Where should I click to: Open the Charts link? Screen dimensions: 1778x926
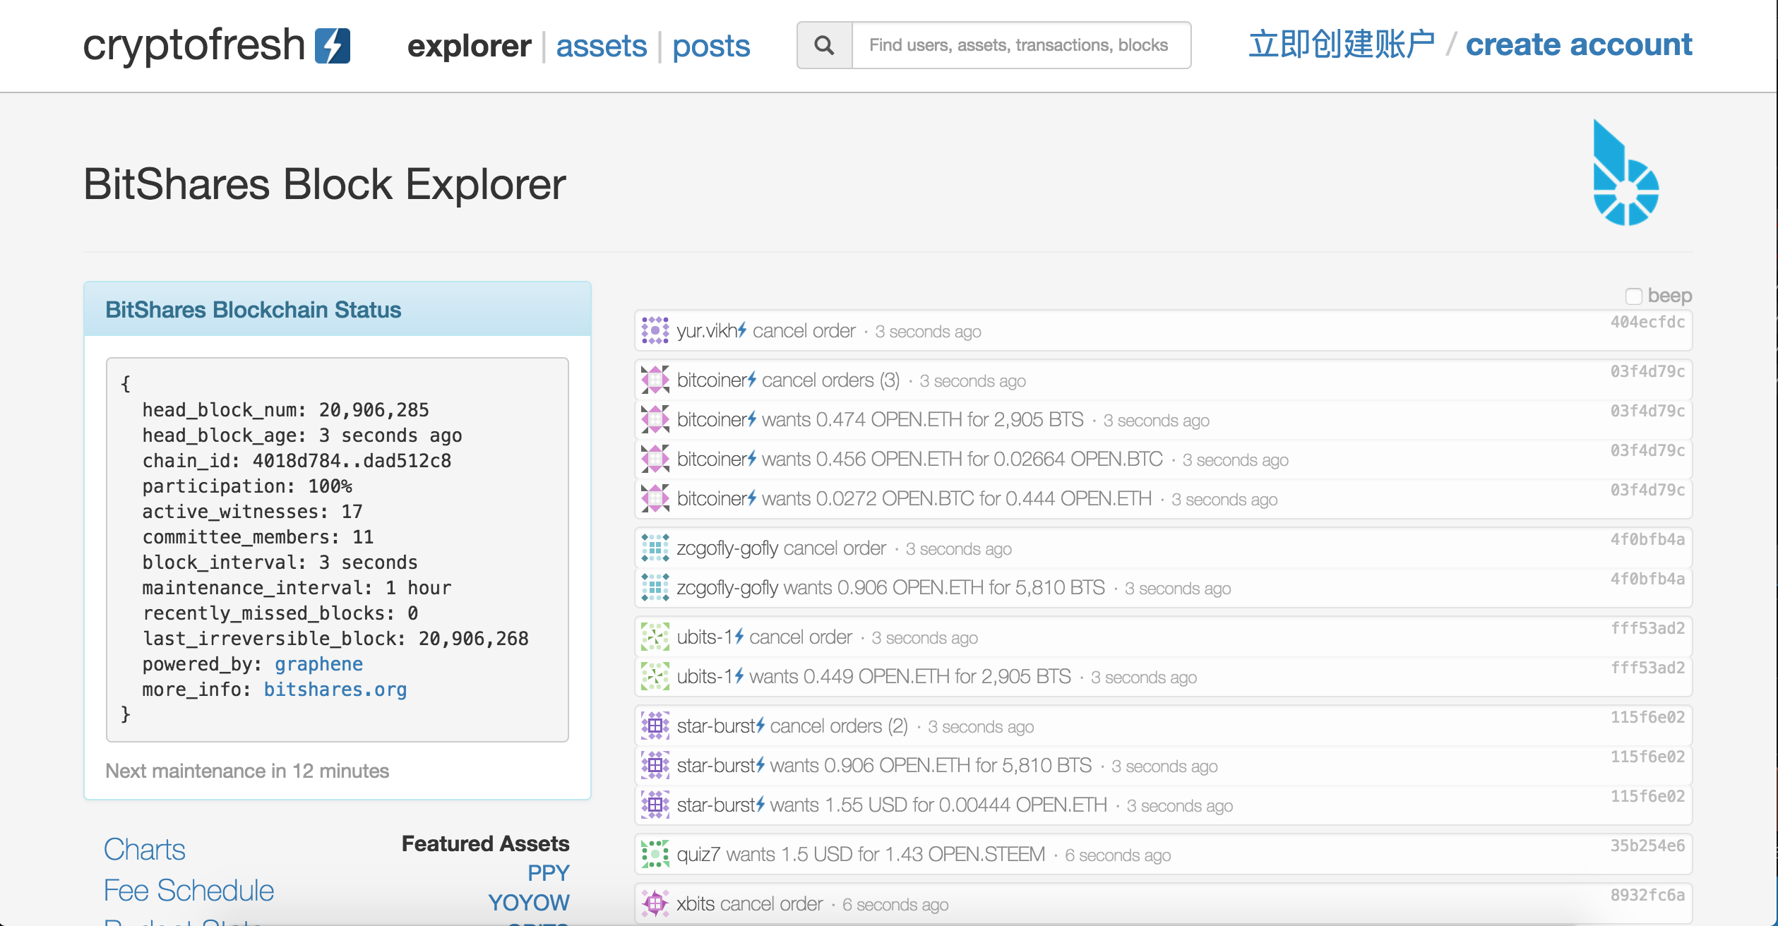(x=145, y=849)
